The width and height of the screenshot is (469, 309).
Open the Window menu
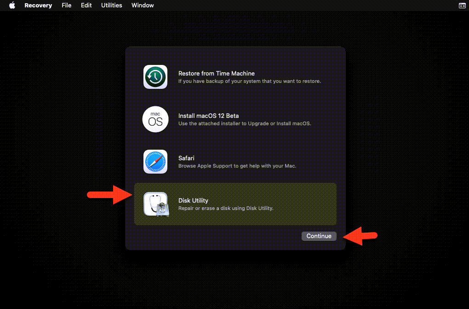(x=143, y=6)
